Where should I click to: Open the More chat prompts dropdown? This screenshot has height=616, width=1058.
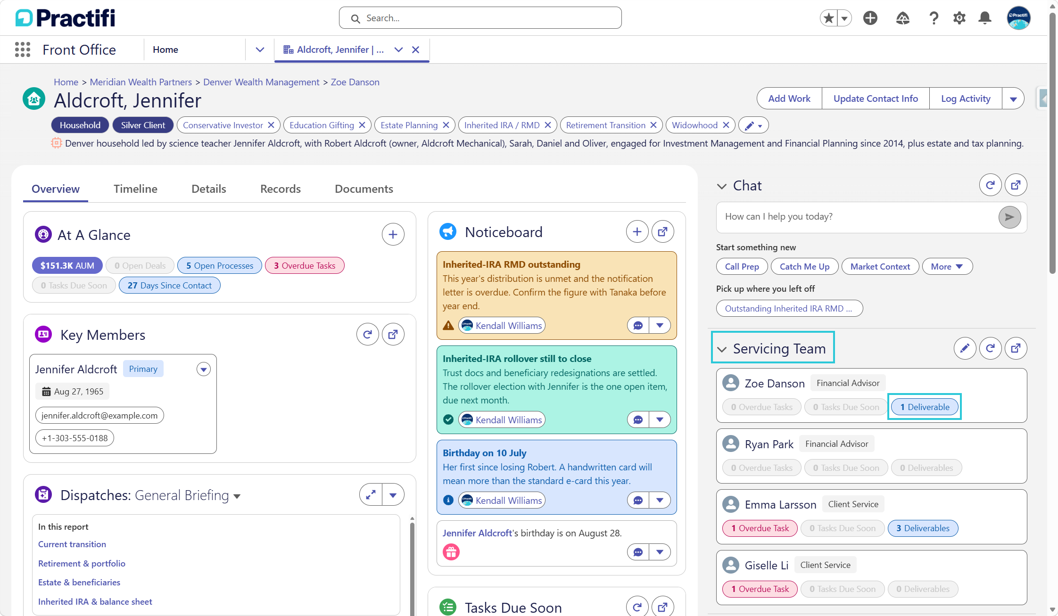(947, 267)
